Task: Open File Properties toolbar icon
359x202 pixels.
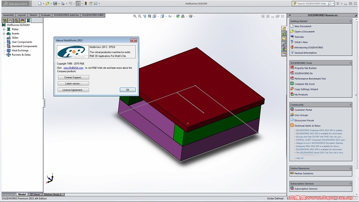Action: [x=91, y=3]
